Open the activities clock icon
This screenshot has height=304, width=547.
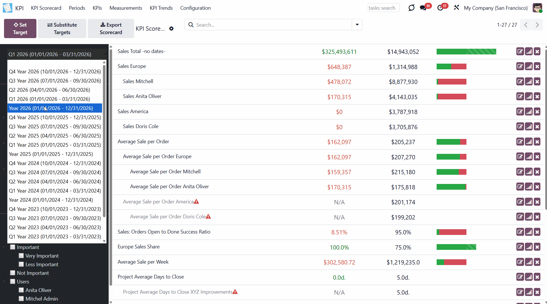(440, 8)
